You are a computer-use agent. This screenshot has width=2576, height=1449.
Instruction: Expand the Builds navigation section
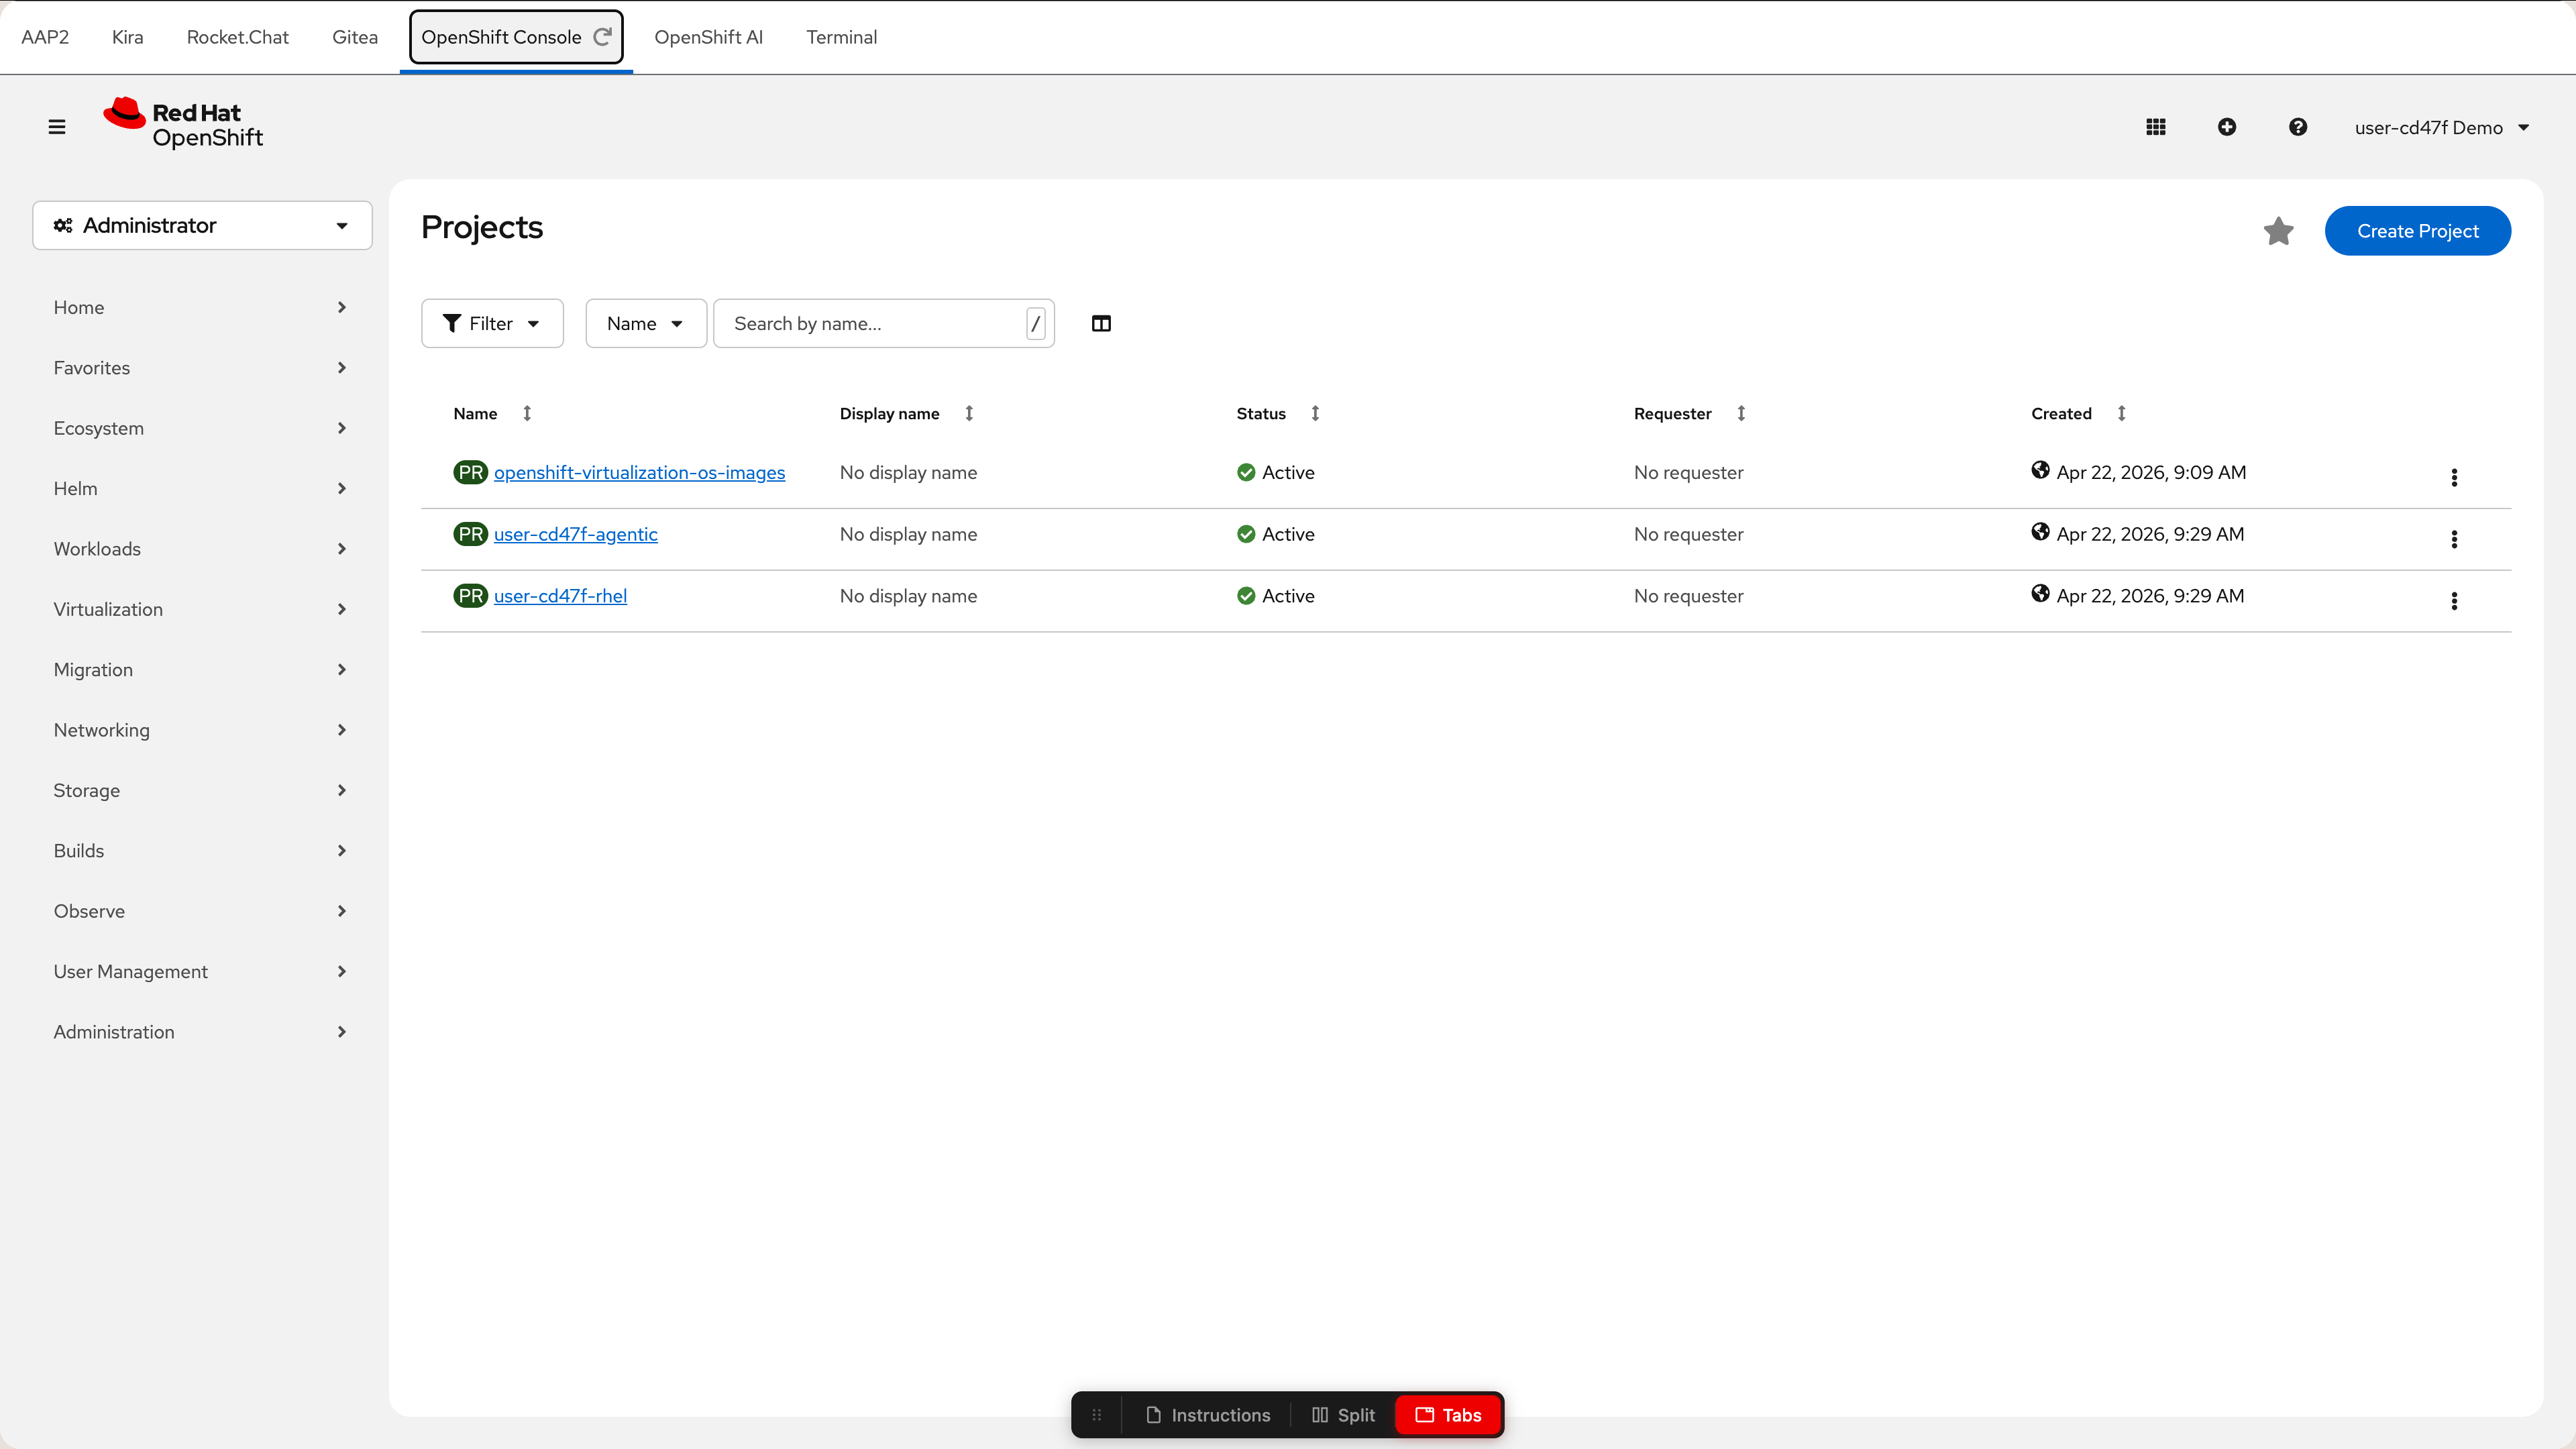click(200, 851)
